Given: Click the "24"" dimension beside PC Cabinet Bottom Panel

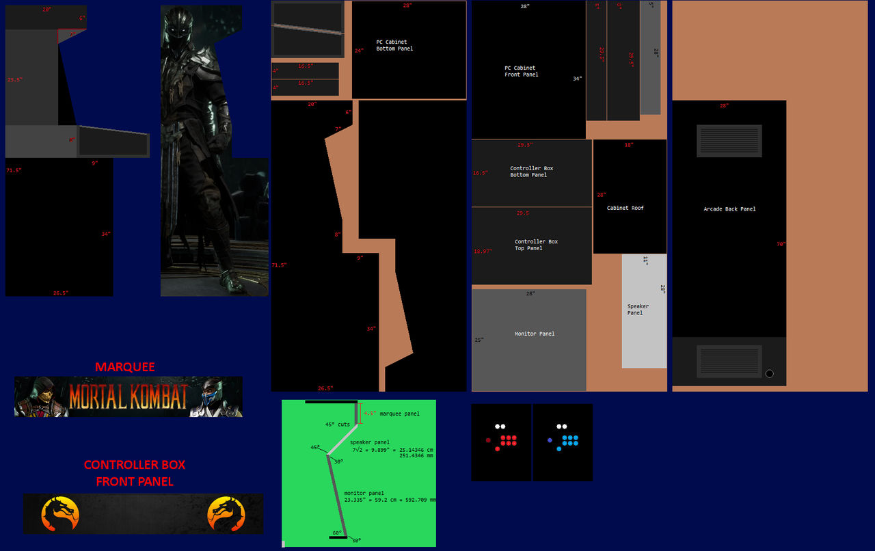Looking at the screenshot, I should coord(359,51).
